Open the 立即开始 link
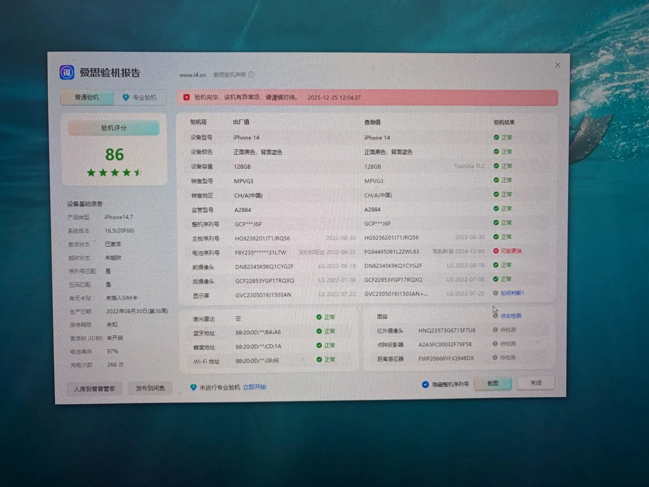Image resolution: width=649 pixels, height=487 pixels. [255, 387]
